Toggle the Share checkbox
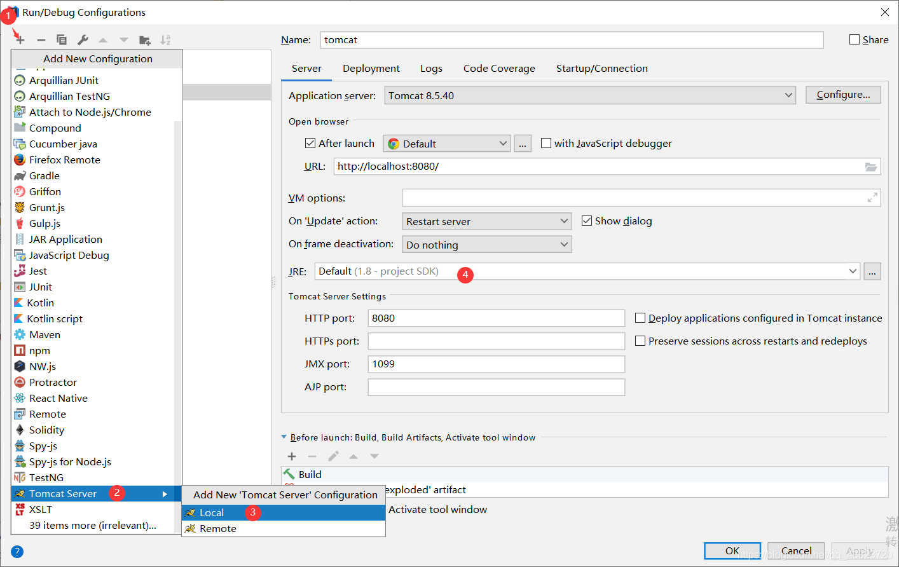 click(x=854, y=39)
